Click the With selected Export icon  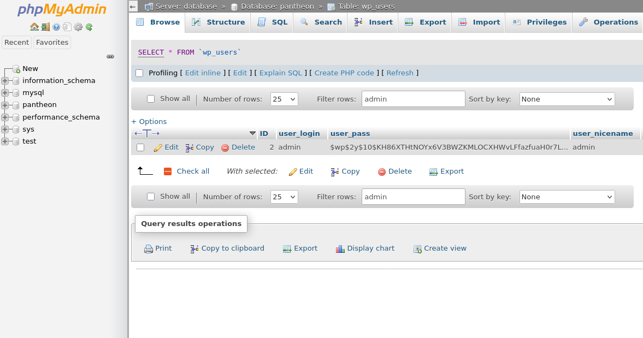pyautogui.click(x=433, y=171)
